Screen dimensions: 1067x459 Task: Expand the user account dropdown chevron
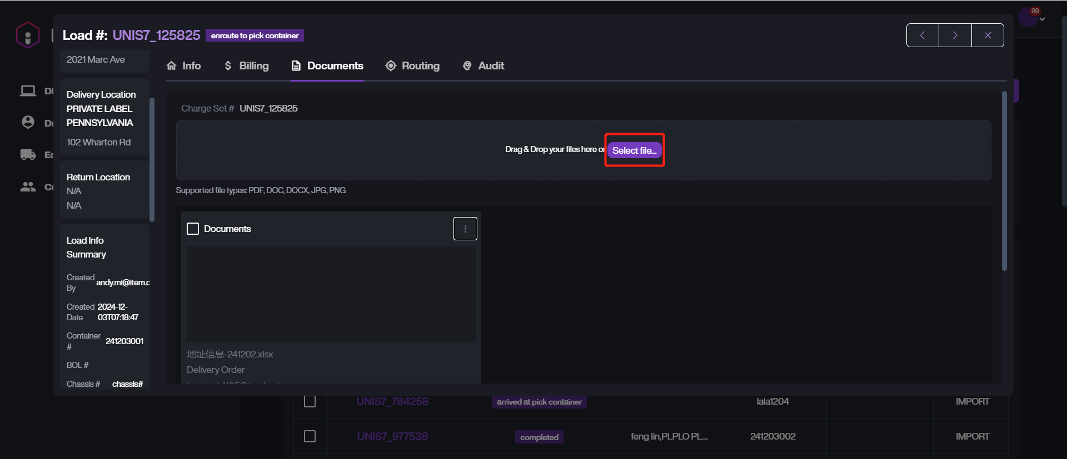(x=1043, y=19)
